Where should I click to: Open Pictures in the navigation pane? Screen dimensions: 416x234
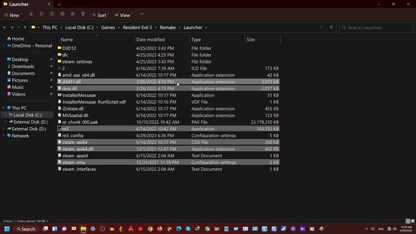pyautogui.click(x=18, y=80)
